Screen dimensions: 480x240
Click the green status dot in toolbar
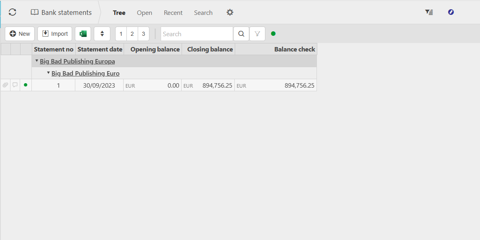click(273, 34)
